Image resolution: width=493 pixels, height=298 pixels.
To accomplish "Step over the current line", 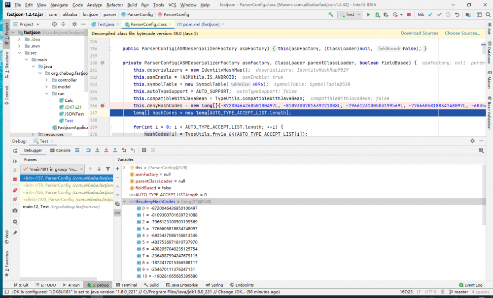I will [89, 150].
